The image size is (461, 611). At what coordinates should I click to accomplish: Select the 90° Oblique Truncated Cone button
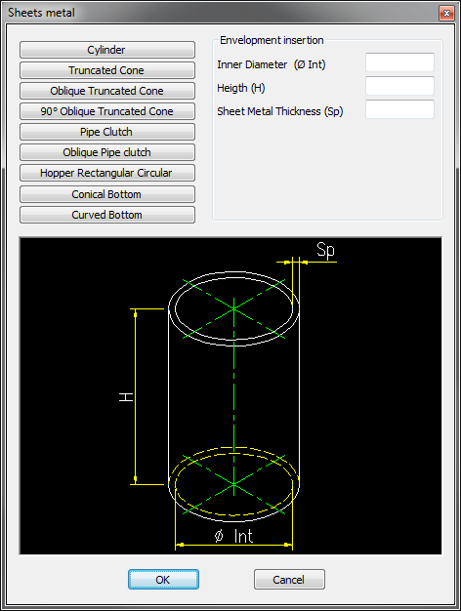(107, 111)
